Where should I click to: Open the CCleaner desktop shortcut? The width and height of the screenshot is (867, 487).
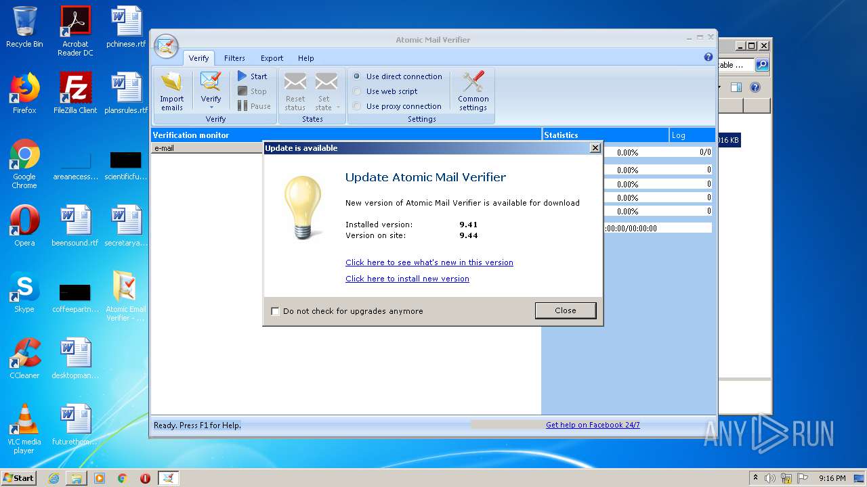click(x=24, y=358)
